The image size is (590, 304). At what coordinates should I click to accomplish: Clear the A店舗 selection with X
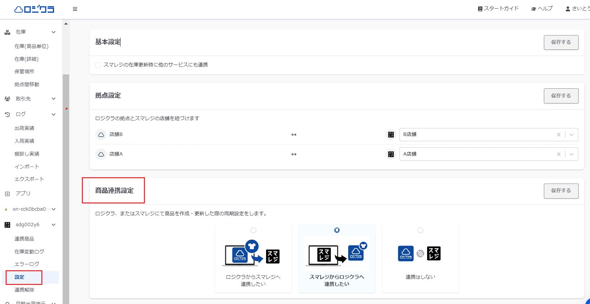pos(559,154)
